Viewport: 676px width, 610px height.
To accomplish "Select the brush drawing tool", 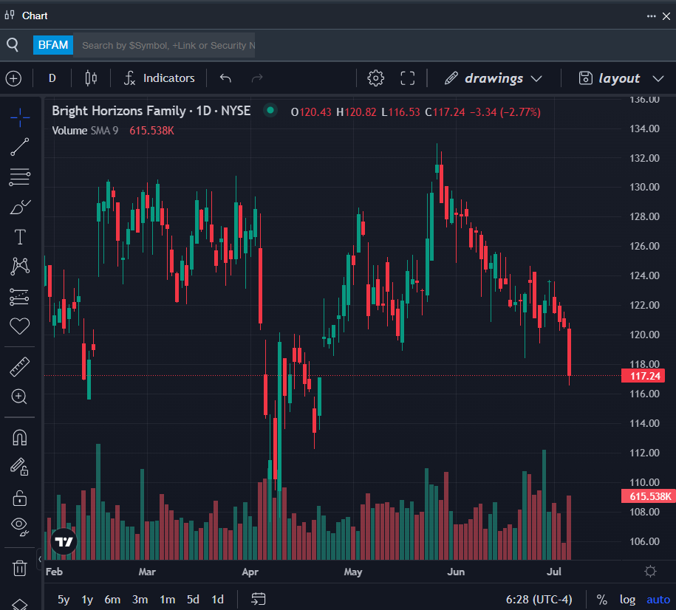I will [20, 207].
